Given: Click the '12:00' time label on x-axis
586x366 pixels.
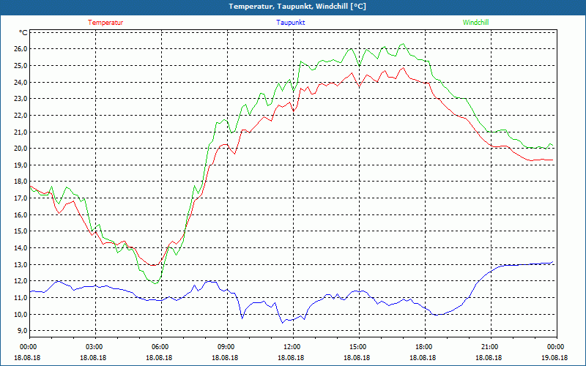Looking at the screenshot, I should click(x=294, y=346).
